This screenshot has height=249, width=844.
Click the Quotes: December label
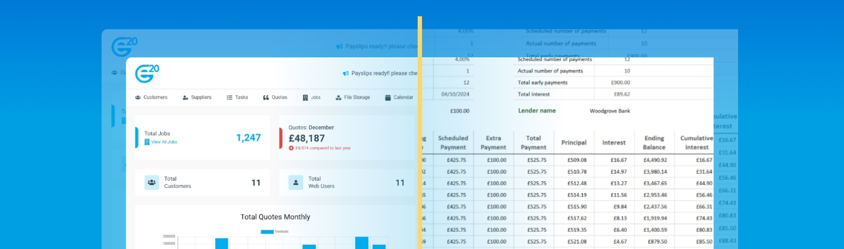311,128
